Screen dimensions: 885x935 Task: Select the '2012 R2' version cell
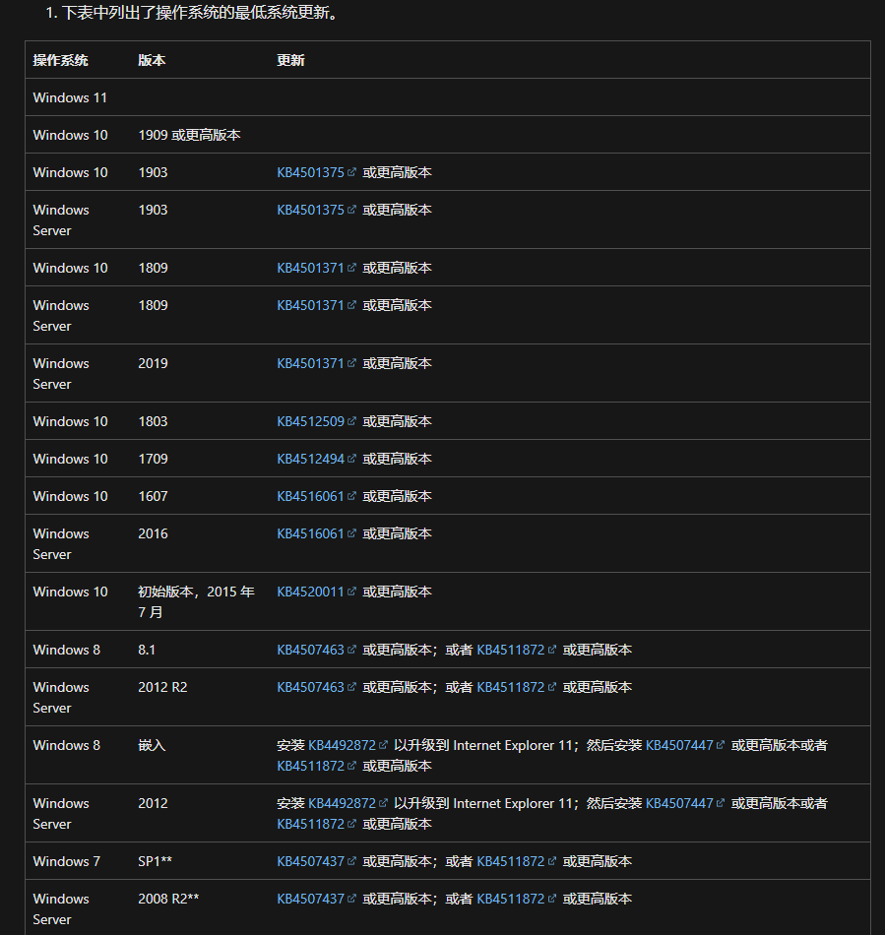[x=162, y=687]
